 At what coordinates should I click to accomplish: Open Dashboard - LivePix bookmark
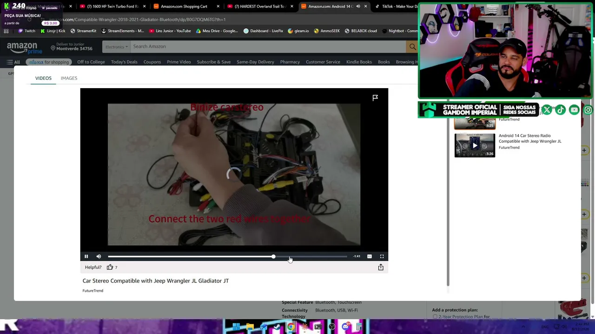[263, 31]
